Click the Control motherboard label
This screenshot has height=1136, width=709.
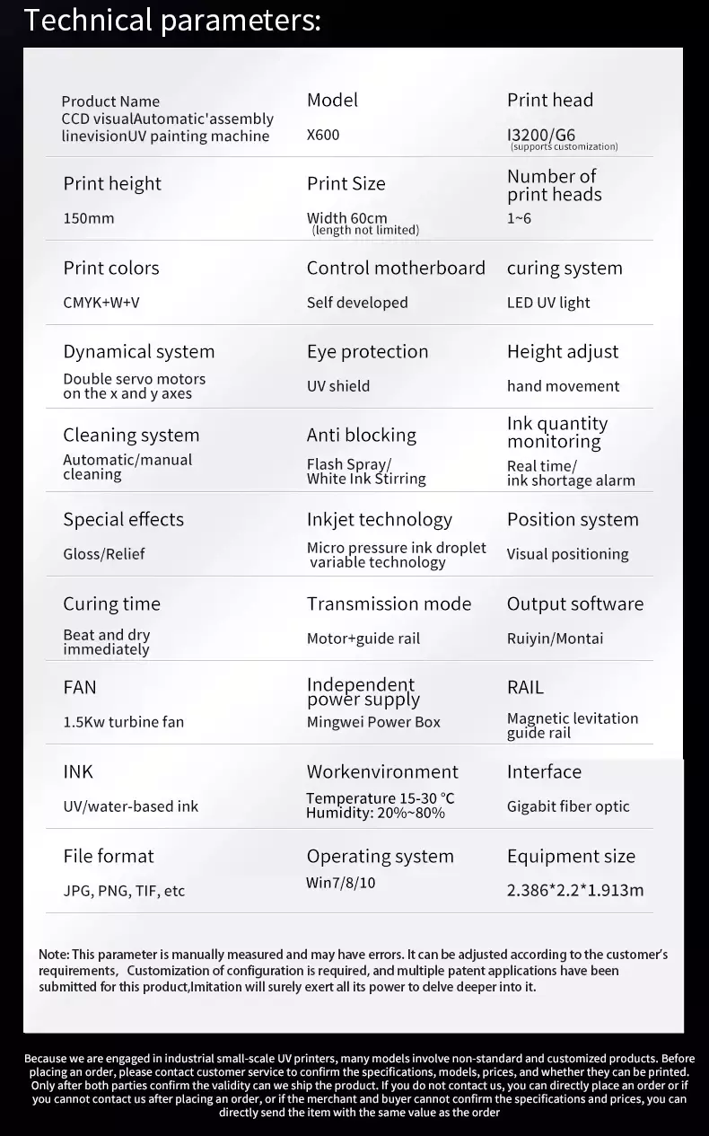click(396, 268)
